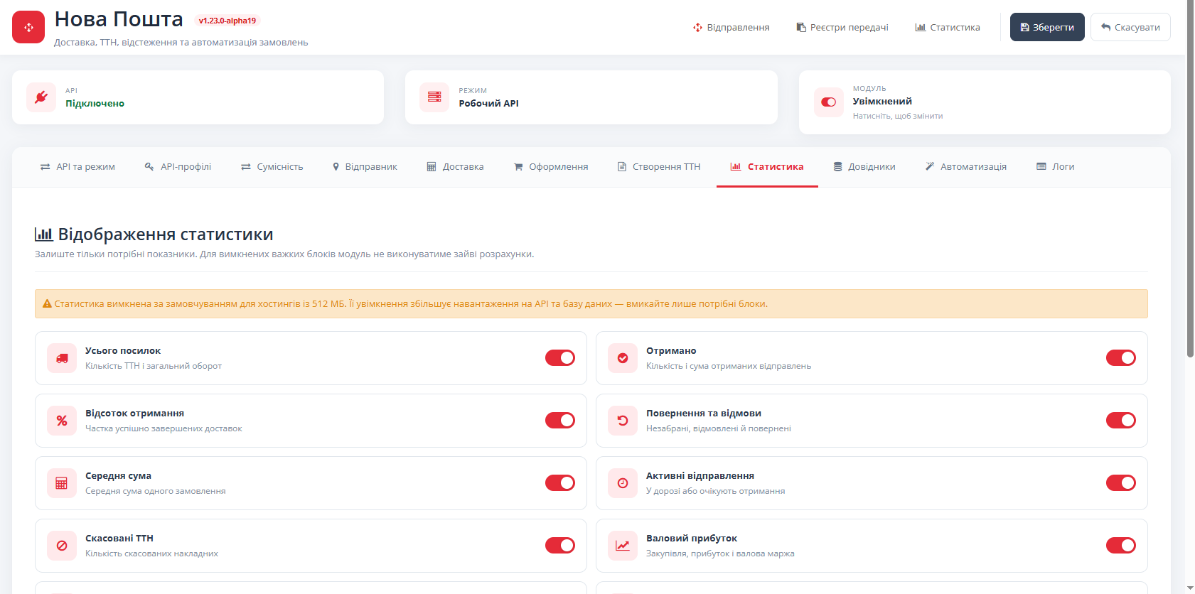Disable the Отримано statistic switch
Image resolution: width=1195 pixels, height=594 pixels.
click(1121, 358)
